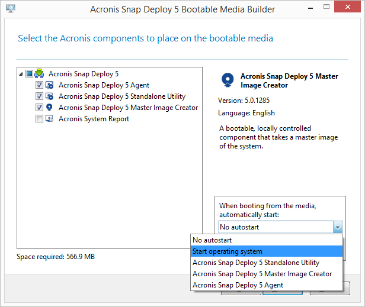Image resolution: width=365 pixels, height=307 pixels.
Task: Click the title bar application icon
Action: click(11, 9)
